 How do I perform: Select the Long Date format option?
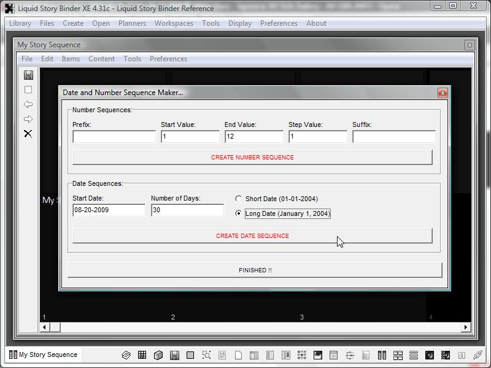pyautogui.click(x=239, y=213)
